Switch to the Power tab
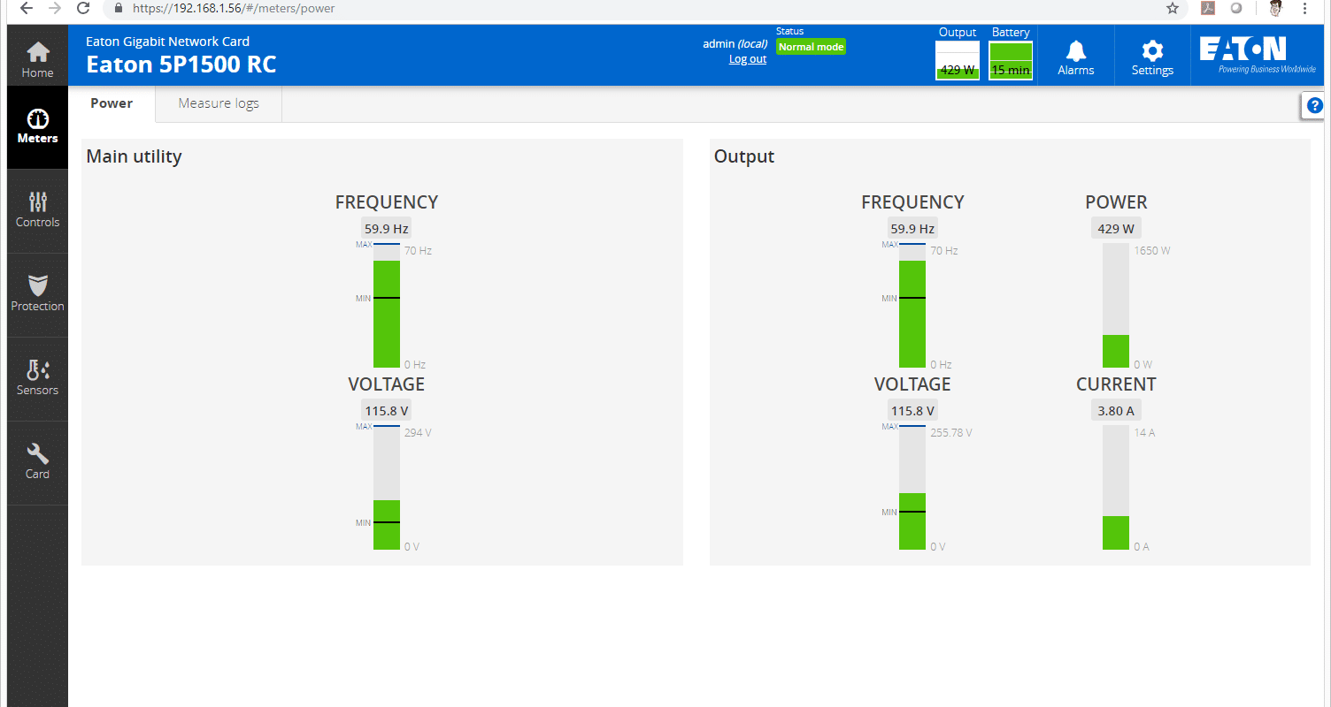 coord(112,103)
